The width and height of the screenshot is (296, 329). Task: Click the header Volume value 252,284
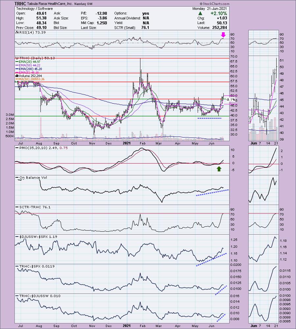[x=219, y=28]
